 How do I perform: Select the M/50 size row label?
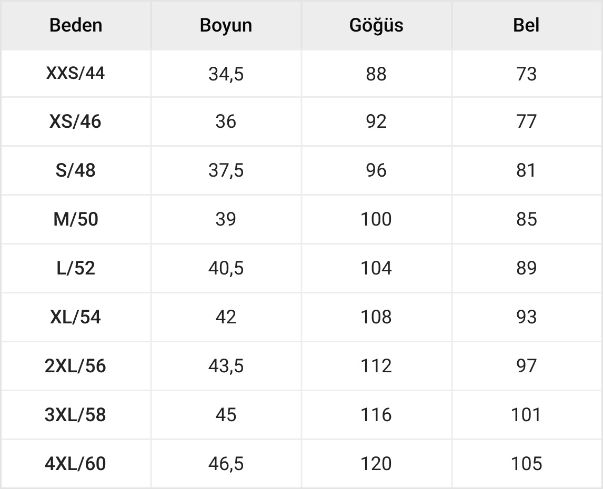(76, 219)
